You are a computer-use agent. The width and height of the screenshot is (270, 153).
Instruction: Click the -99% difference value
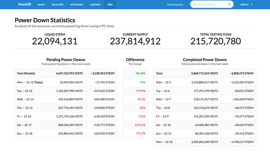click(x=142, y=82)
